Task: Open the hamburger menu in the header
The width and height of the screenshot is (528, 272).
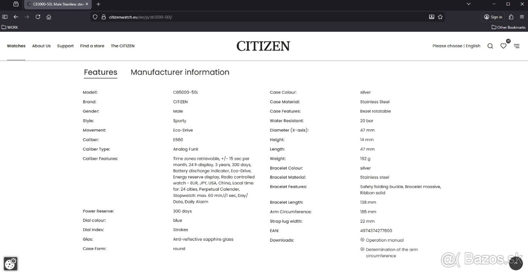Action: [517, 46]
